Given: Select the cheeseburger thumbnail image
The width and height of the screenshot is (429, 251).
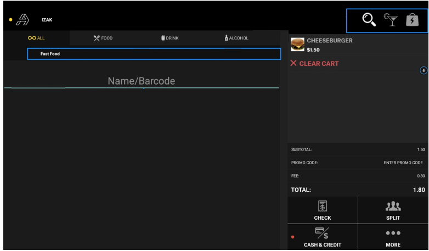Looking at the screenshot, I should (297, 44).
